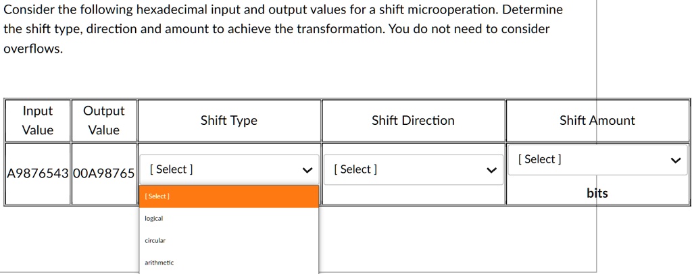
Task: Click the "Shift Amount" column header
Action: (597, 121)
